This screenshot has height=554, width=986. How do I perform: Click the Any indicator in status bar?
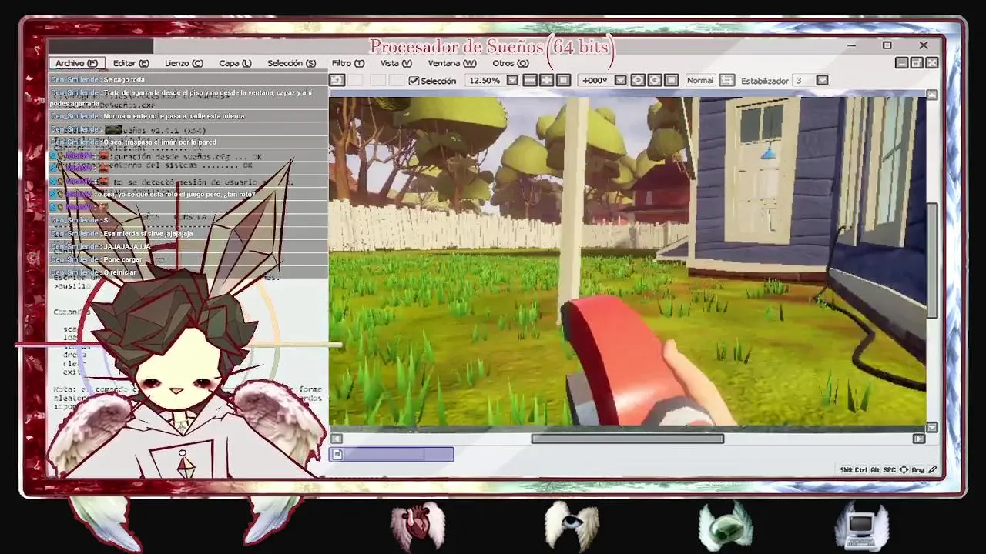(917, 470)
